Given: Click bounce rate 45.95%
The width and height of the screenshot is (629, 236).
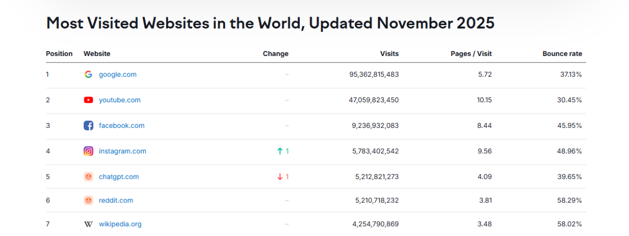Looking at the screenshot, I should point(570,125).
